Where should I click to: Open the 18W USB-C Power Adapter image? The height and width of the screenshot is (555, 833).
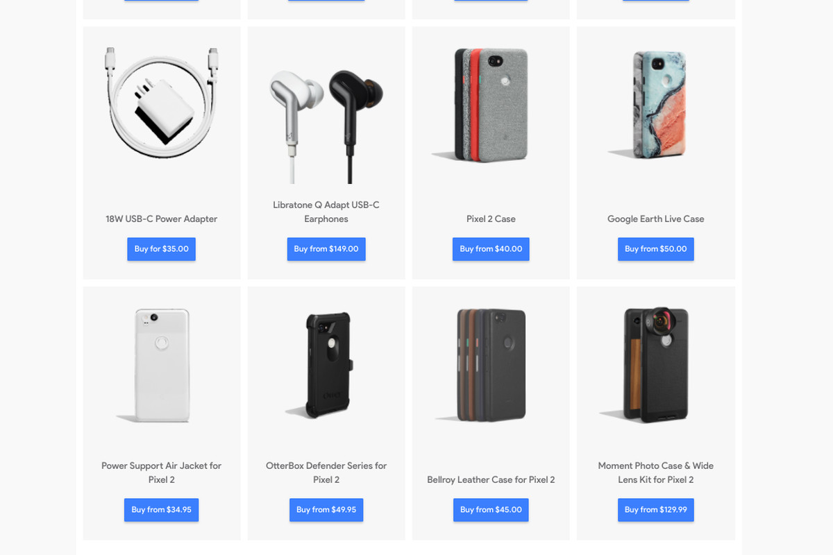pyautogui.click(x=162, y=96)
